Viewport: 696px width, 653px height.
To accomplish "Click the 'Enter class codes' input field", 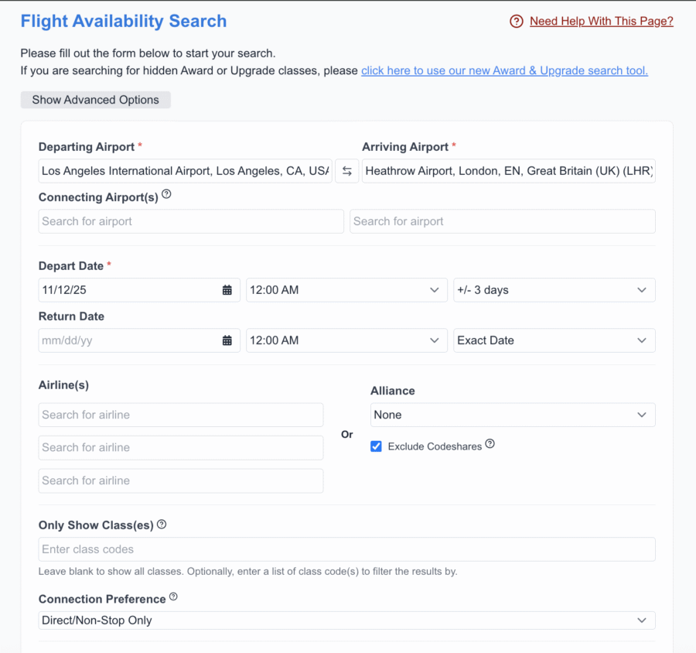I will point(346,549).
